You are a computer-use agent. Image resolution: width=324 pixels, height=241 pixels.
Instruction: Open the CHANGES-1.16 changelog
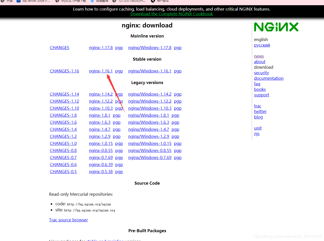pos(64,71)
